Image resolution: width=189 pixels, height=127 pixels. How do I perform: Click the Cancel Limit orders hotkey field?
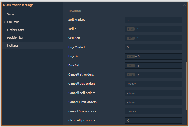click(153, 102)
